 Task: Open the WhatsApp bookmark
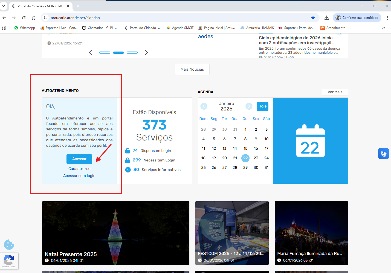(x=25, y=28)
